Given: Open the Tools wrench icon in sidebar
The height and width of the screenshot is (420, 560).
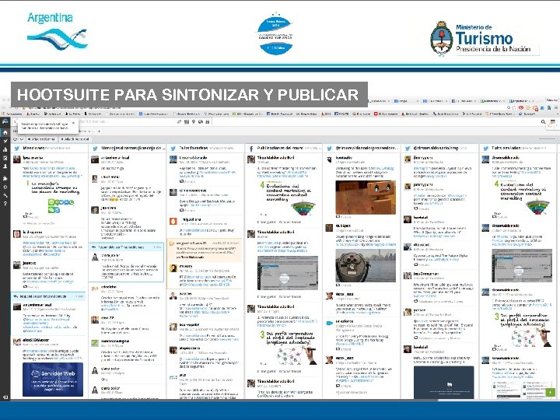Looking at the screenshot, I should point(5,195).
